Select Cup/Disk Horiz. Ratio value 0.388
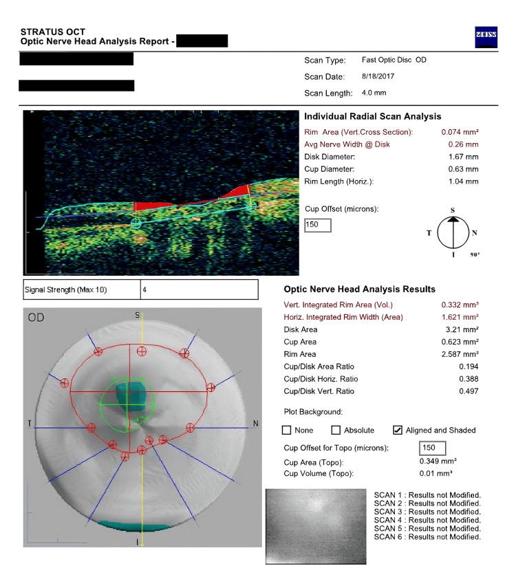 coord(469,379)
